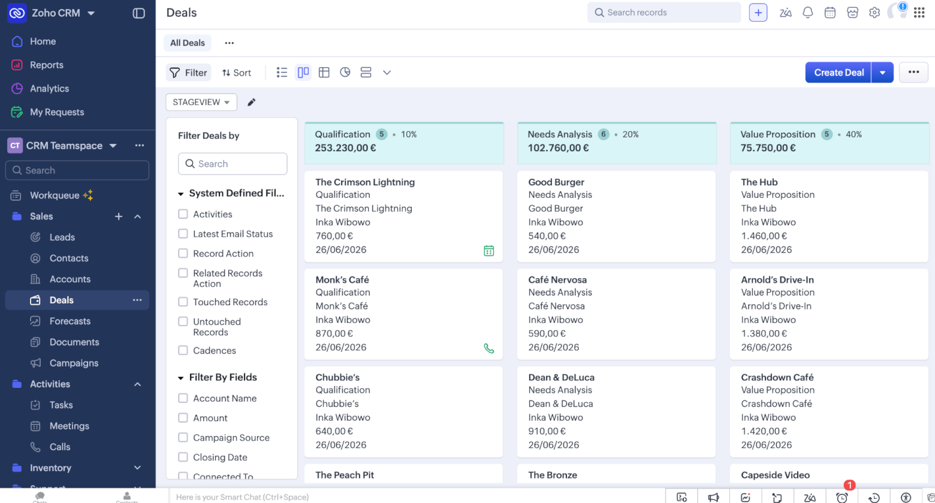Open the calendar icon in the header

pos(830,13)
